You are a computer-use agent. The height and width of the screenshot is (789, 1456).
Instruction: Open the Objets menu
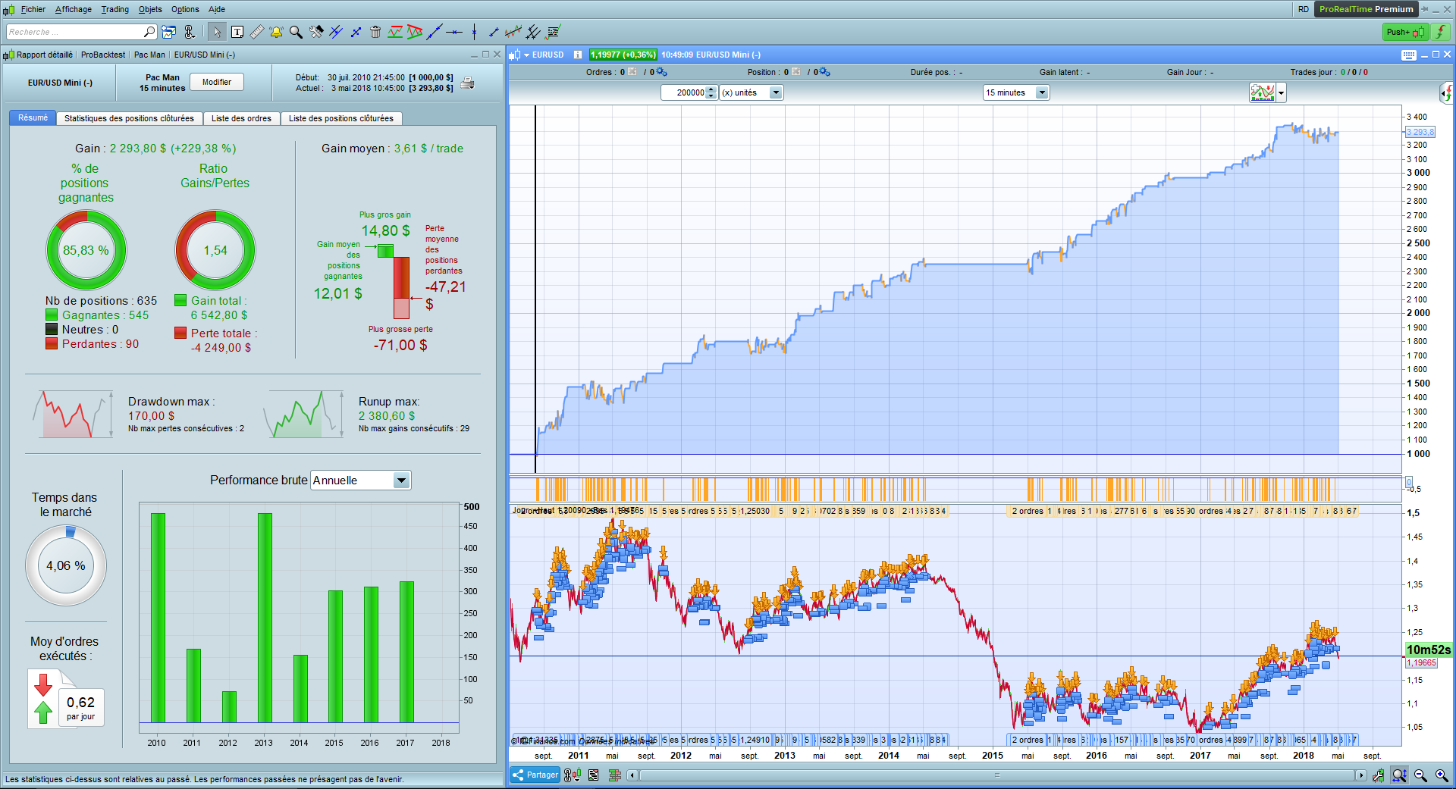(x=150, y=9)
